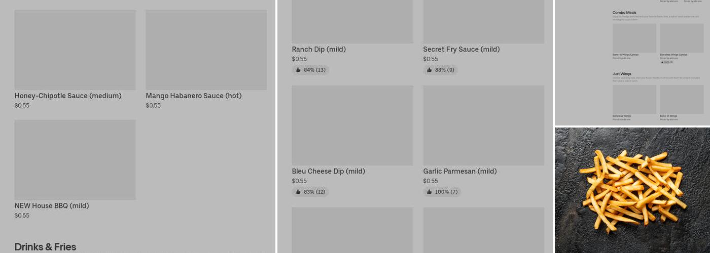Click thumbs-up icon under Boneless Wings Combo
The height and width of the screenshot is (253, 710).
click(661, 62)
